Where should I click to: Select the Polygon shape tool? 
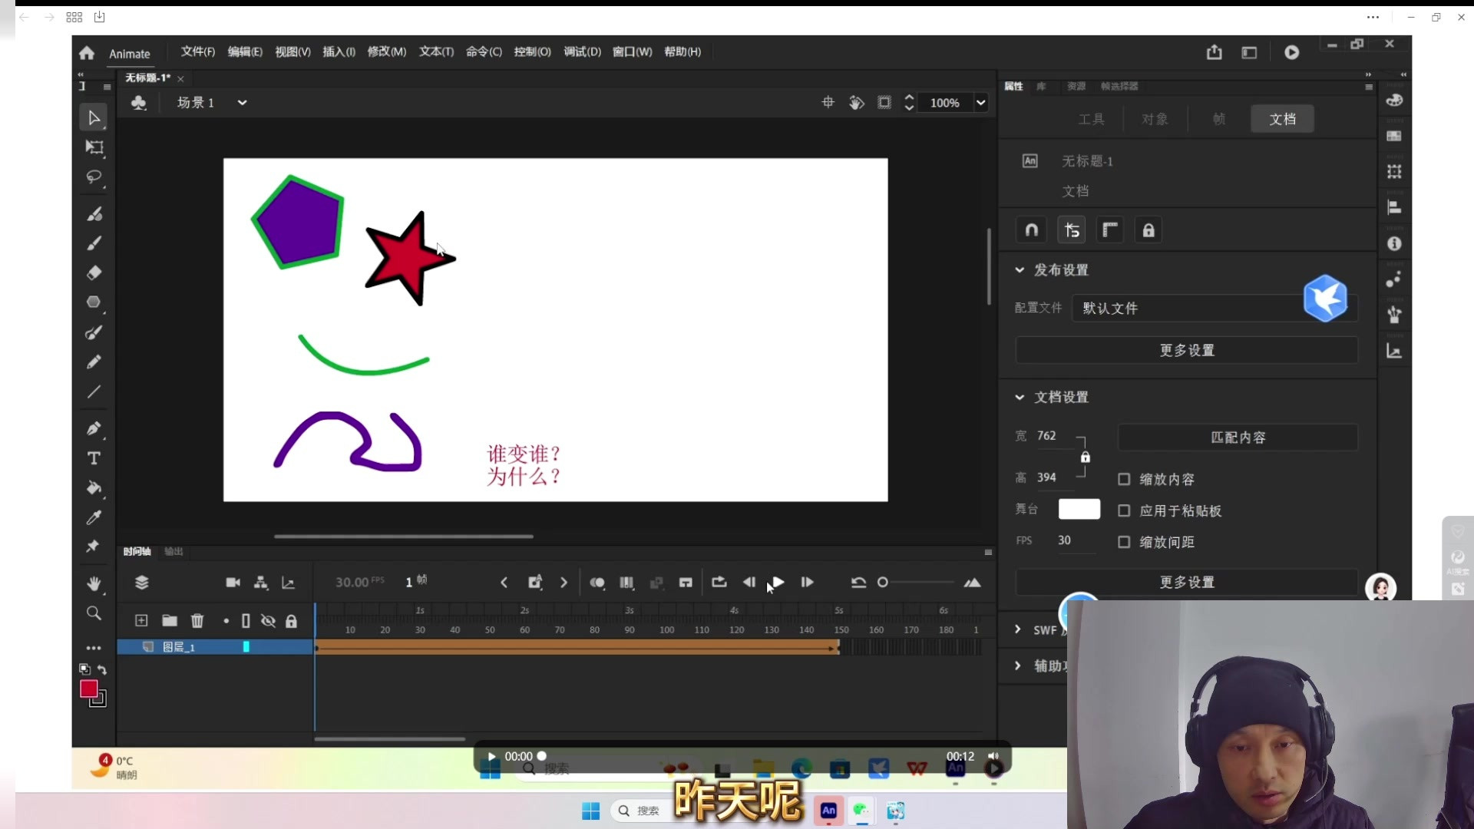tap(94, 302)
